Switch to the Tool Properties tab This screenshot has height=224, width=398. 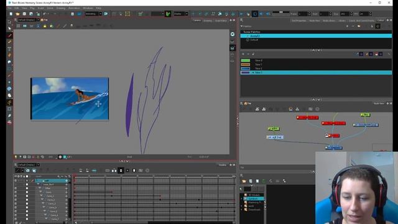pyautogui.click(x=299, y=21)
